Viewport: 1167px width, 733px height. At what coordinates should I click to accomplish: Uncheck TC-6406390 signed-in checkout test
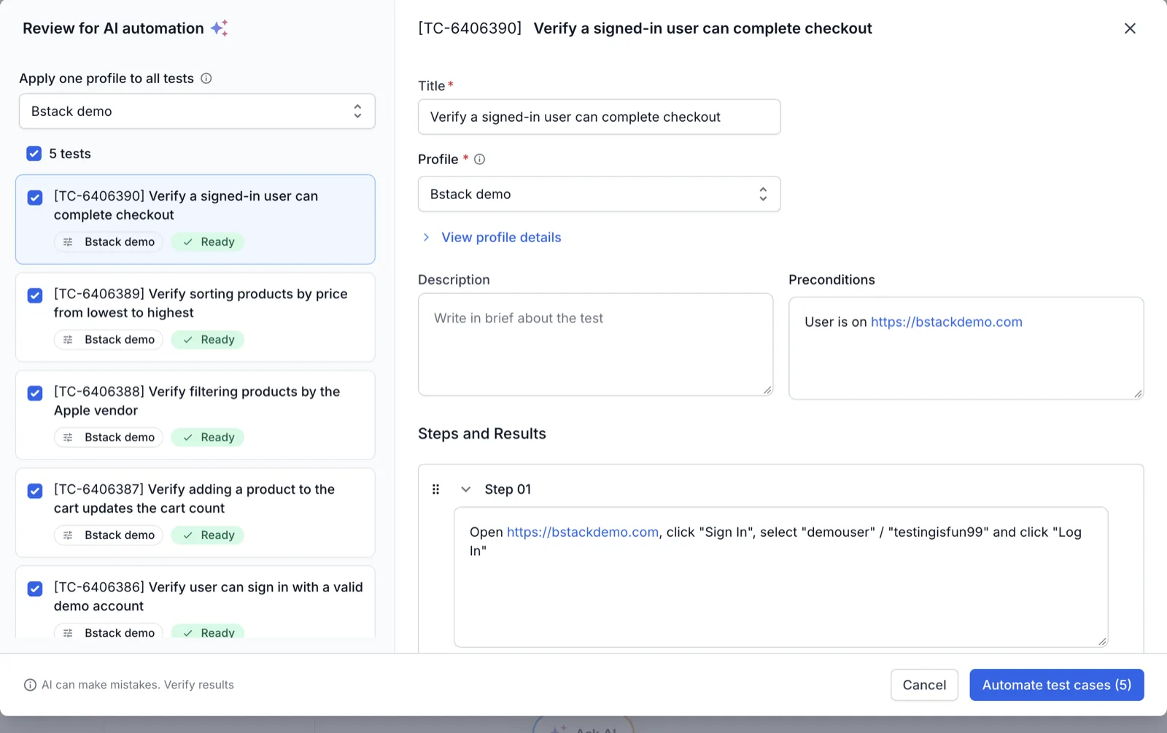[35, 198]
